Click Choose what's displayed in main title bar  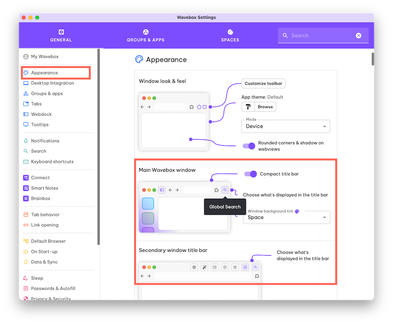285,195
